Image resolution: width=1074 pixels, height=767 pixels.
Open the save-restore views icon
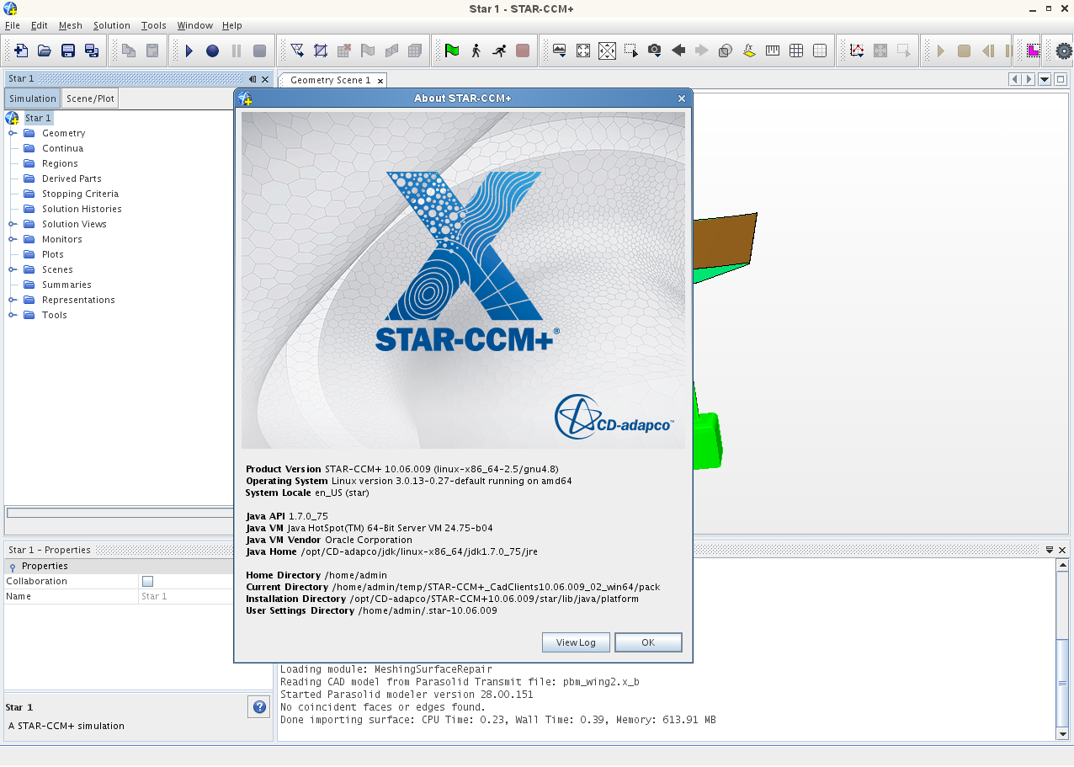click(560, 51)
